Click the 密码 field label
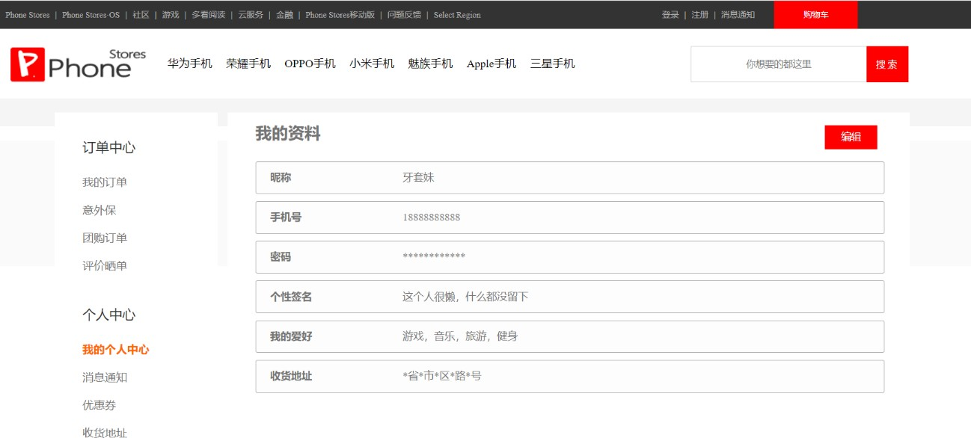Viewport: 971px width, 438px height. pos(281,257)
